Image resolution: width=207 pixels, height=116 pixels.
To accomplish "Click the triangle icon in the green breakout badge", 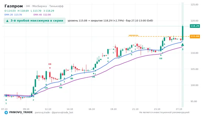I will 7,21.
